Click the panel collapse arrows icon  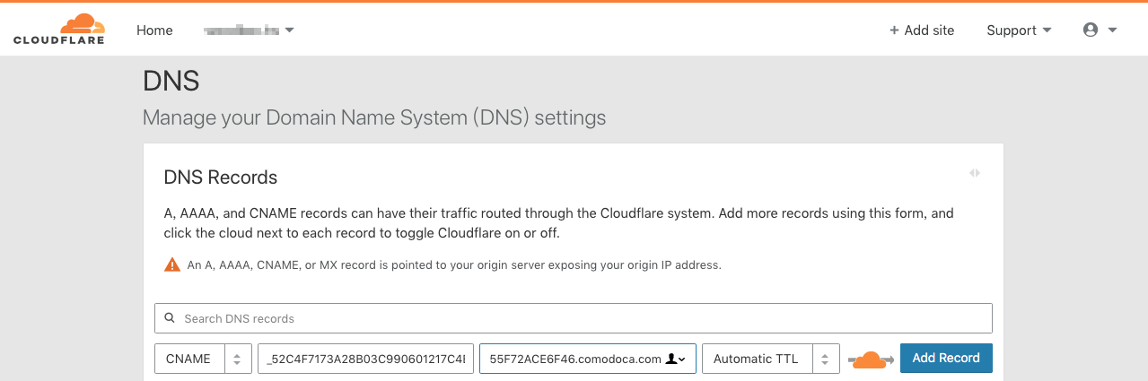(975, 173)
